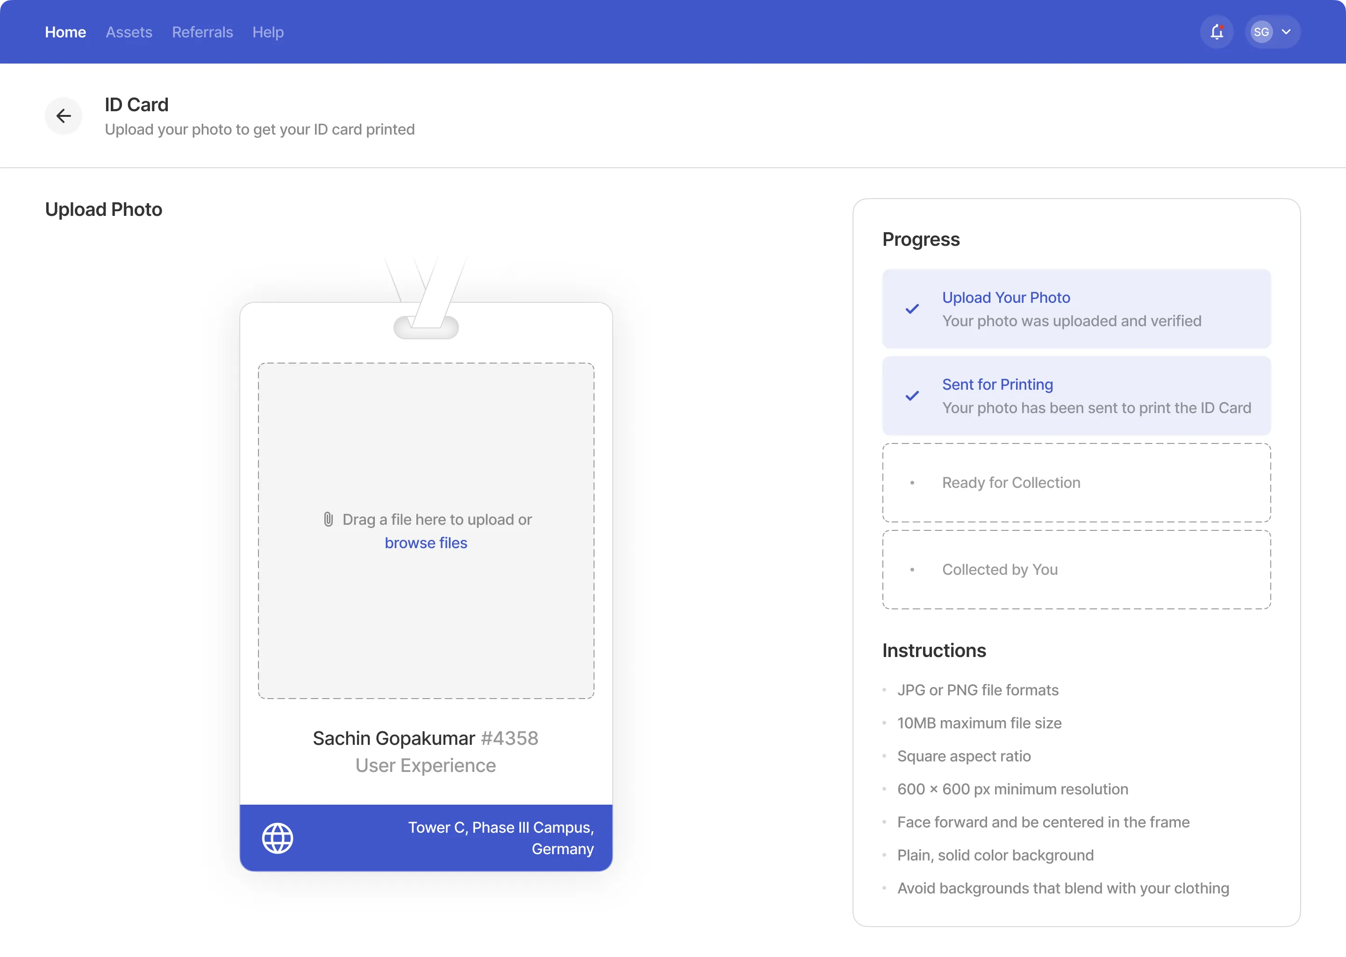Click the browse files link

(425, 543)
